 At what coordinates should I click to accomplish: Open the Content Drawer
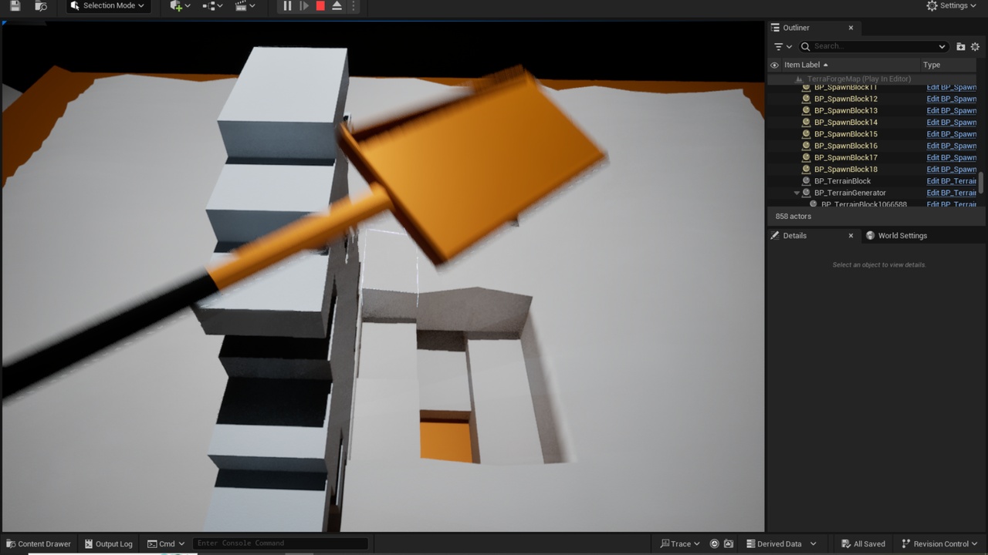pos(38,544)
